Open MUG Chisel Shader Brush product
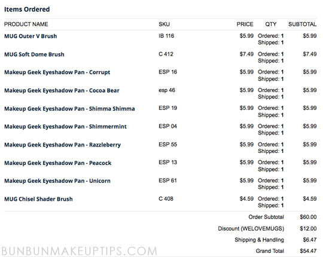Viewport: 323px width, 257px height. 38,199
